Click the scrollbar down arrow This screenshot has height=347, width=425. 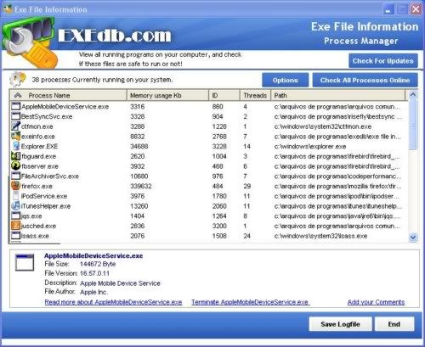413,238
